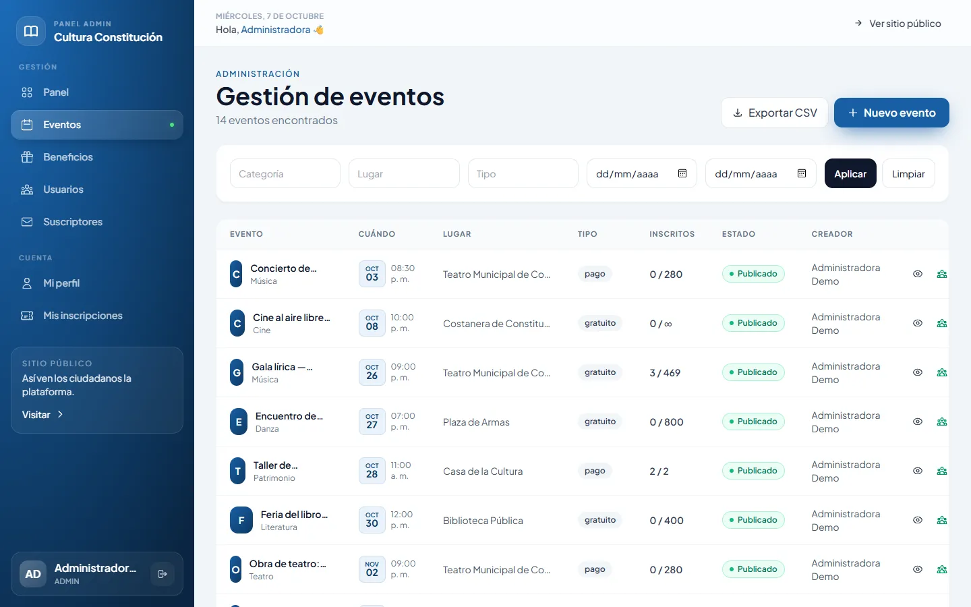Open attendees icon for Concierto de… row
This screenshot has width=971, height=607.
[942, 274]
